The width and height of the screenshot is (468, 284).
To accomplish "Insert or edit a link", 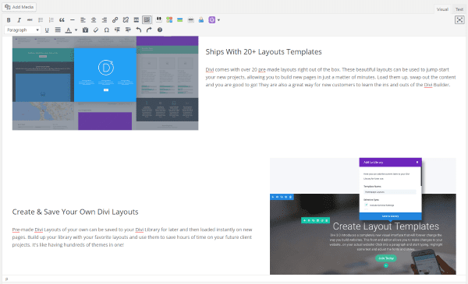I will [x=115, y=20].
